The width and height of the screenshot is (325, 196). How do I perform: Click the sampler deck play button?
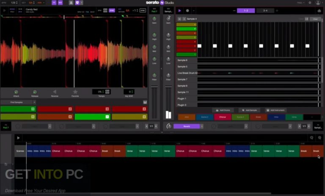4,10
